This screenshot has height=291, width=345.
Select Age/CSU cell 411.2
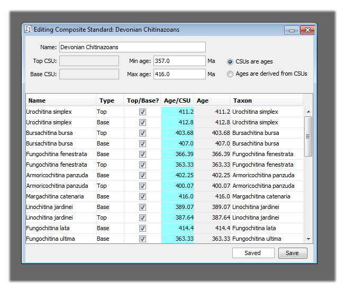[x=177, y=112]
